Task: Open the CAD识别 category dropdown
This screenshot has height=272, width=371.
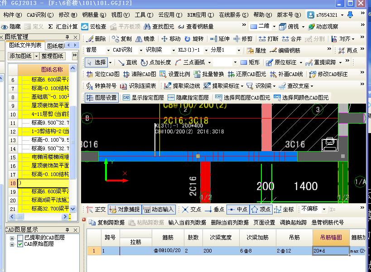Action: tap(141, 51)
